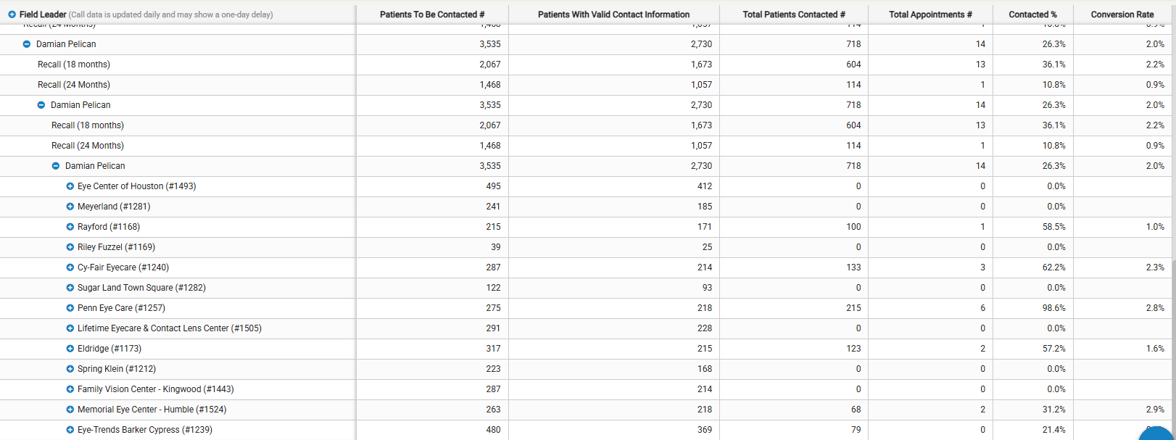Expand Memorial Eye Center - Humble (#1524)
1176x440 pixels.
coord(70,410)
